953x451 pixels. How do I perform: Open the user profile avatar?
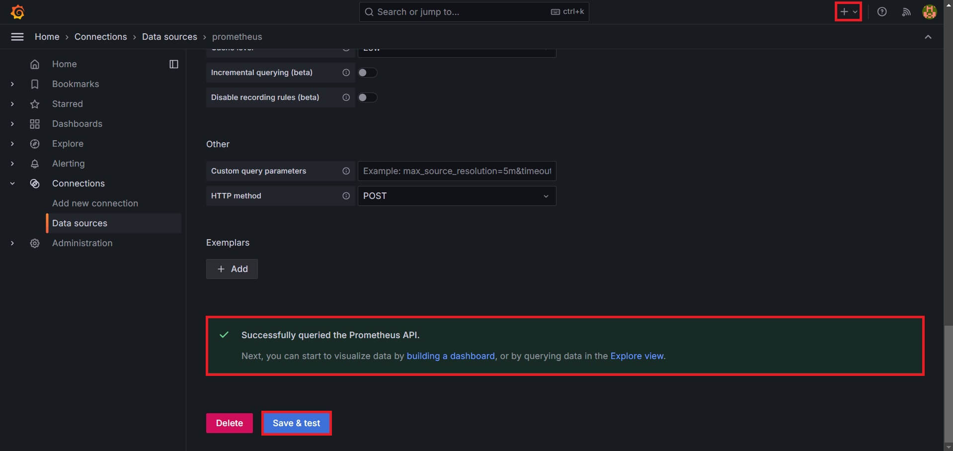(x=930, y=11)
